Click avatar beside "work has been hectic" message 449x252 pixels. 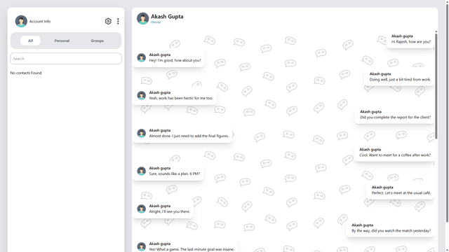141,95
